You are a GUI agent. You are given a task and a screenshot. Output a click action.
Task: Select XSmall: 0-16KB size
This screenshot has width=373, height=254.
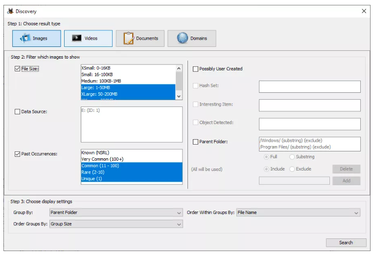click(128, 68)
